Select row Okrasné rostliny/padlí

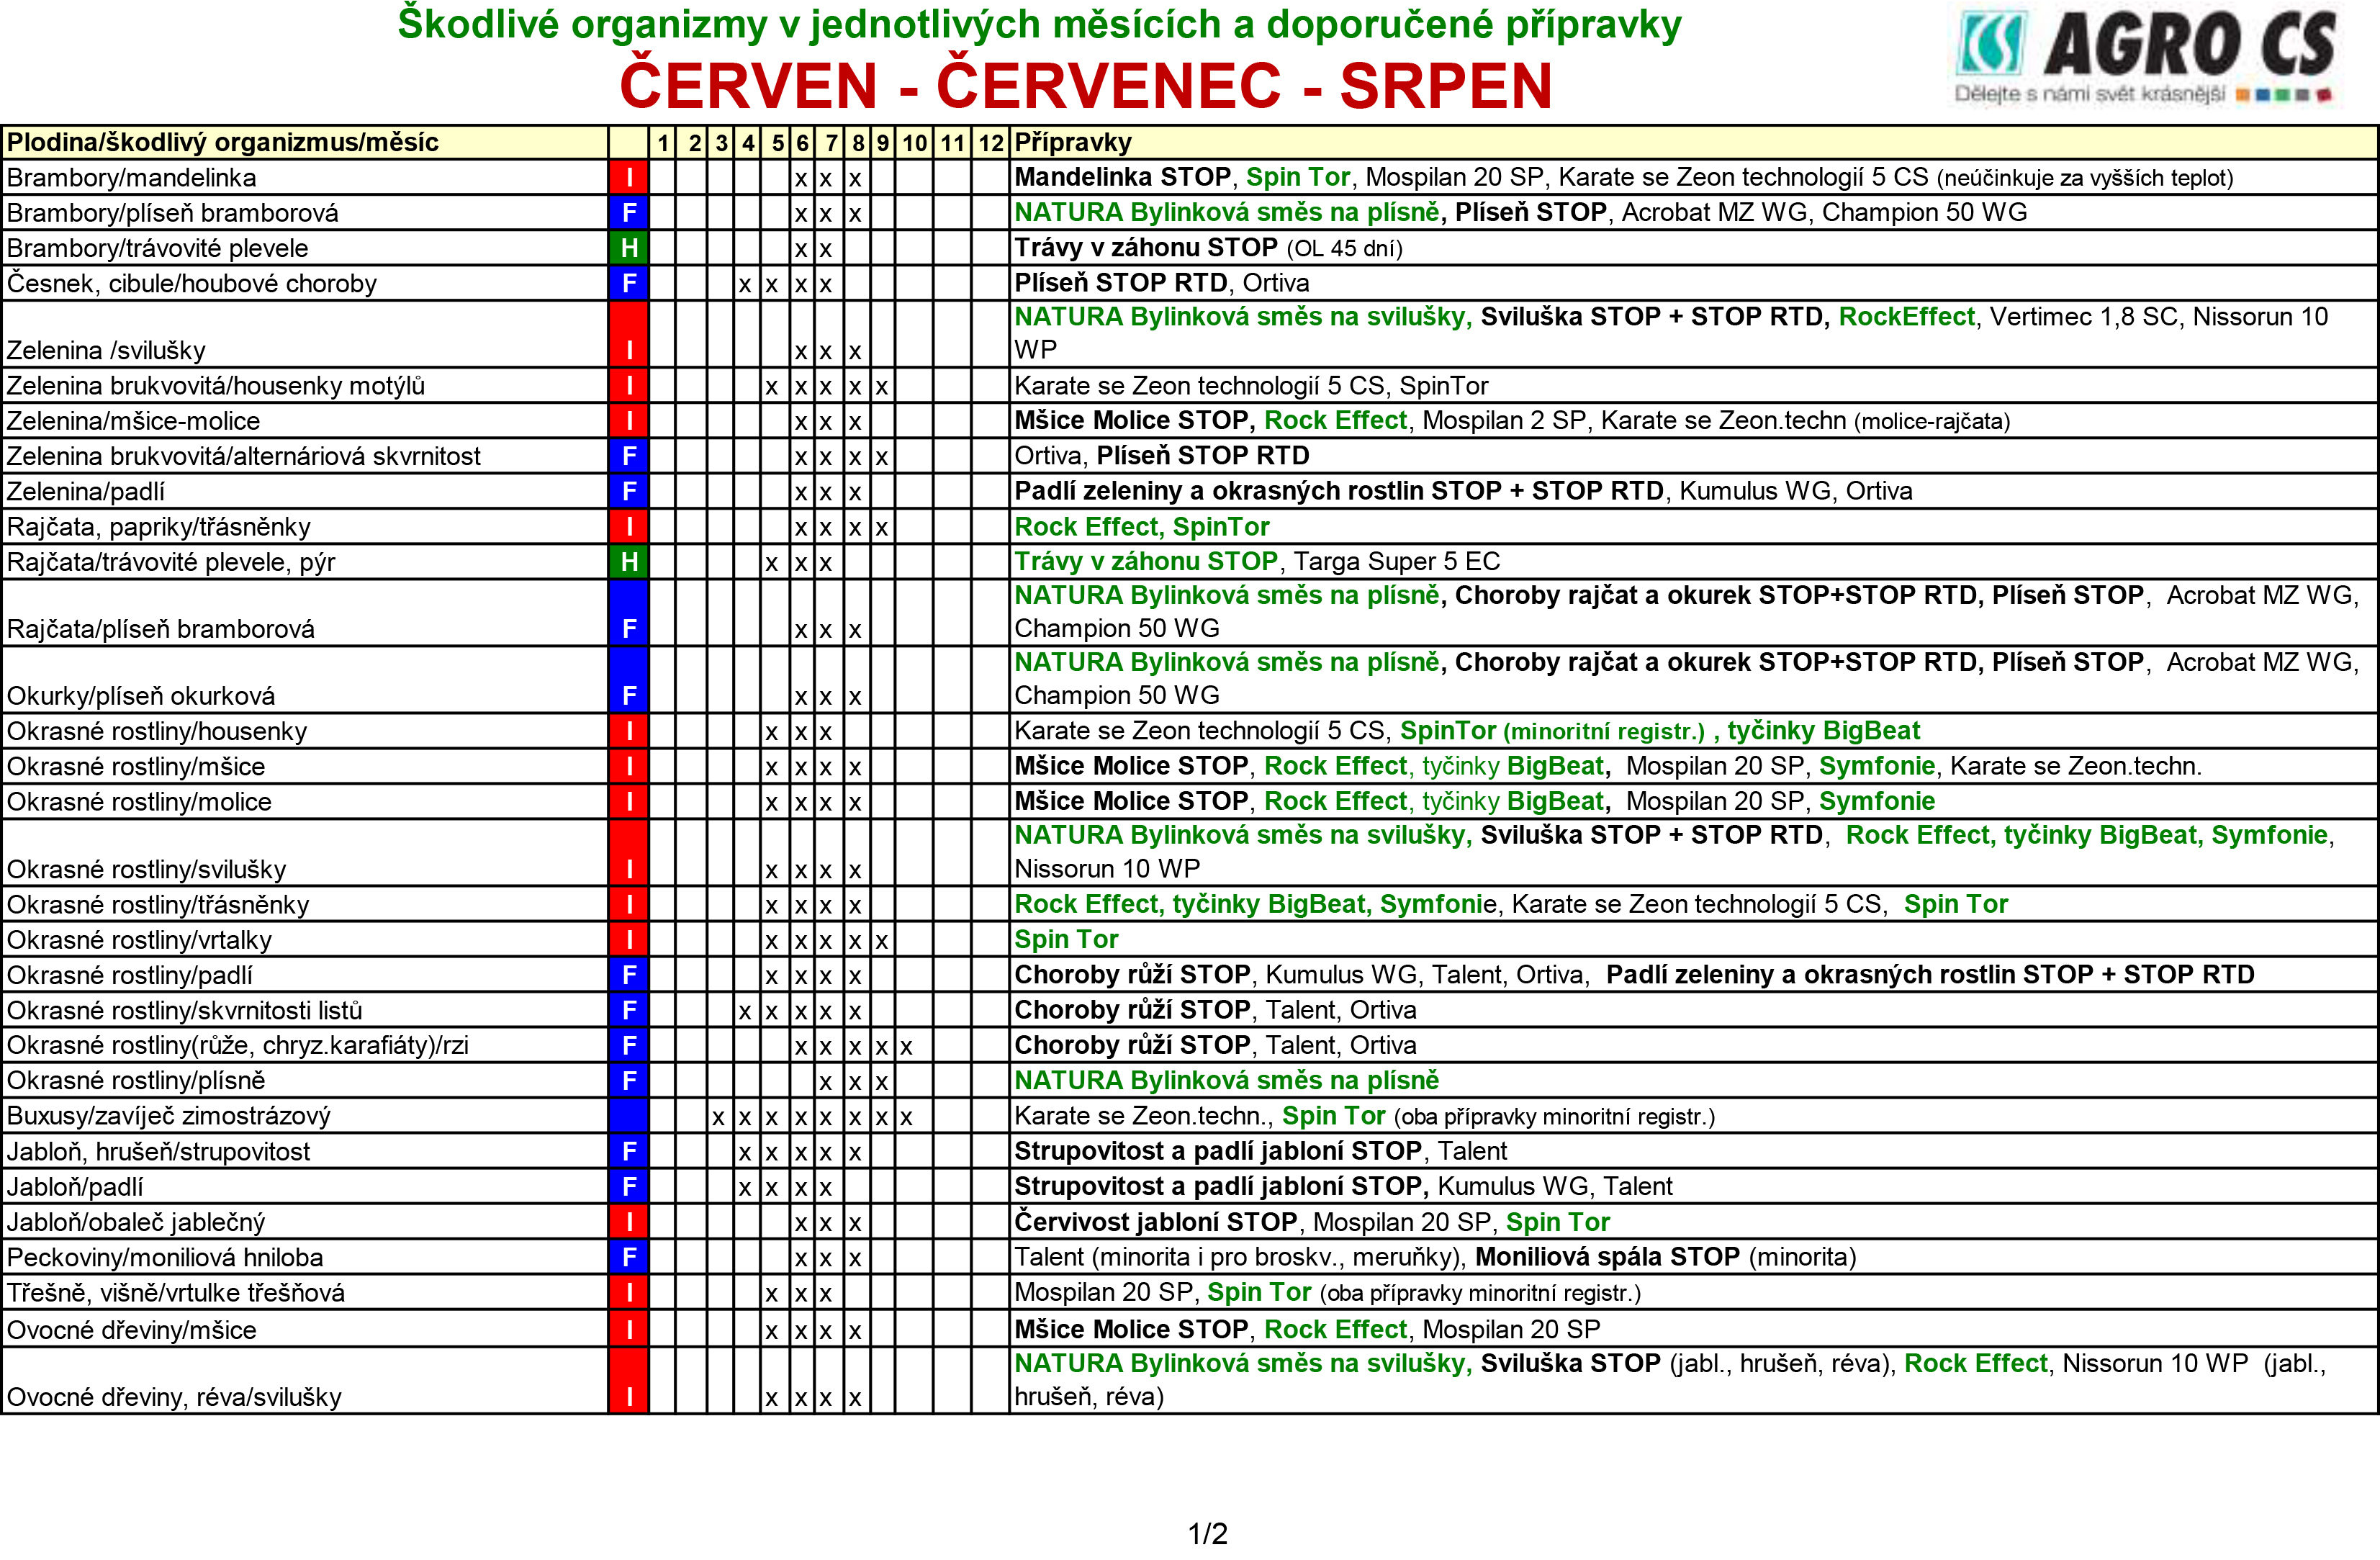(x=1189, y=975)
